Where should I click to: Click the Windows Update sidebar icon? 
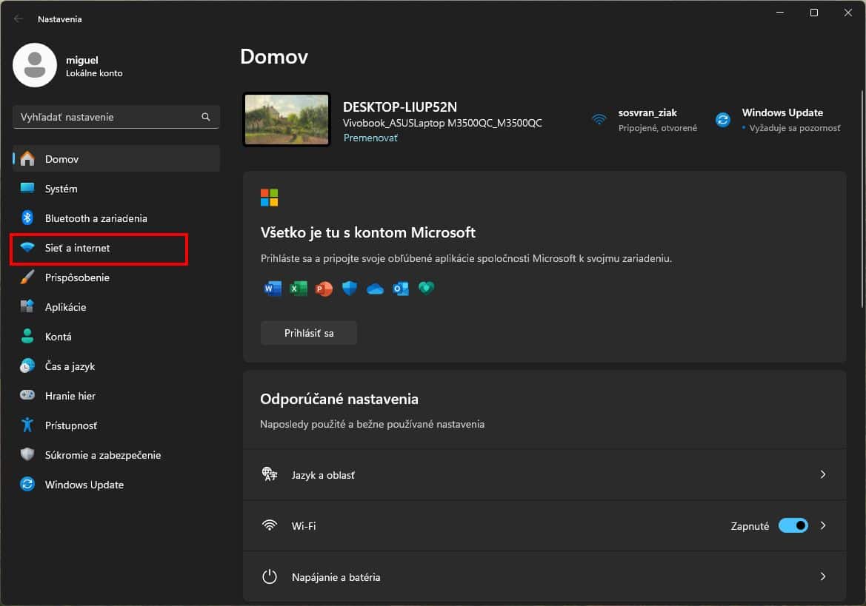pos(27,484)
